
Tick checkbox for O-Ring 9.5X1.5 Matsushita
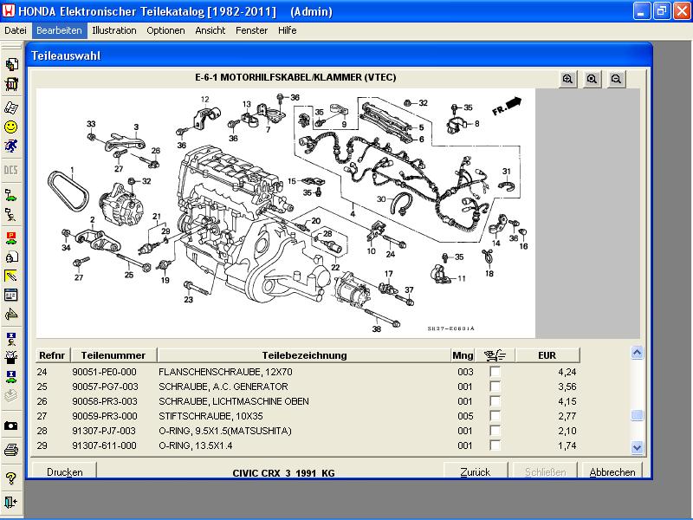coord(495,431)
